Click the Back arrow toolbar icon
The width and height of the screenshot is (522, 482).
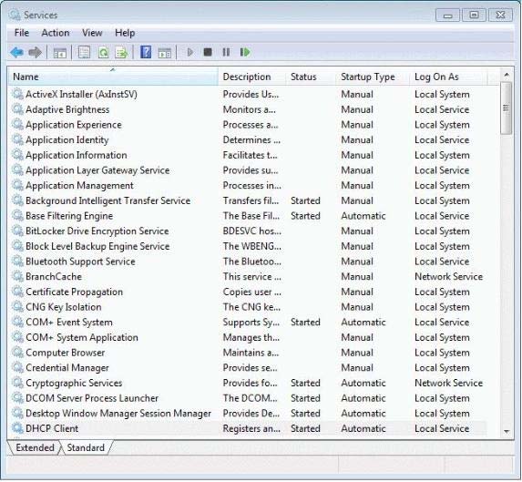coord(16,52)
